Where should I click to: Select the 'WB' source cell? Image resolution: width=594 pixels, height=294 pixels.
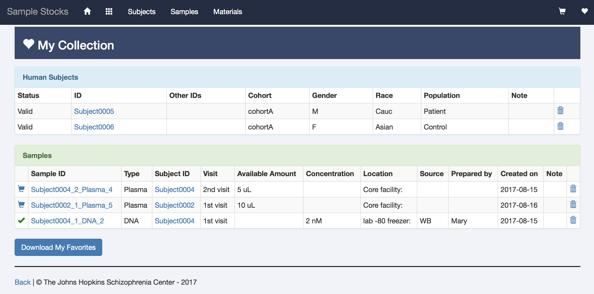point(433,221)
